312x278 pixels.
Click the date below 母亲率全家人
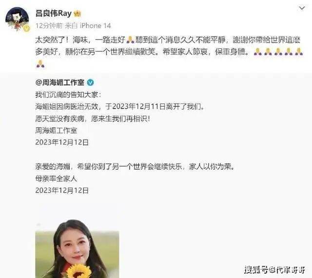pos(62,191)
